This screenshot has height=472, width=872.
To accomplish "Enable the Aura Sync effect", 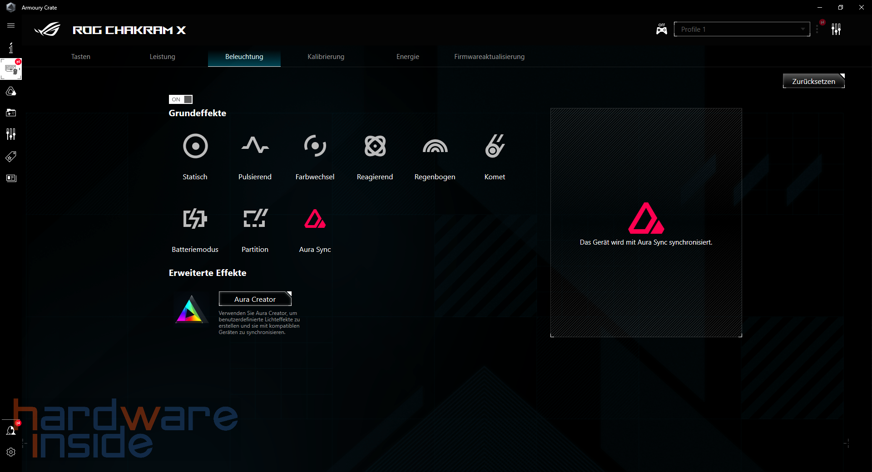I will [315, 229].
